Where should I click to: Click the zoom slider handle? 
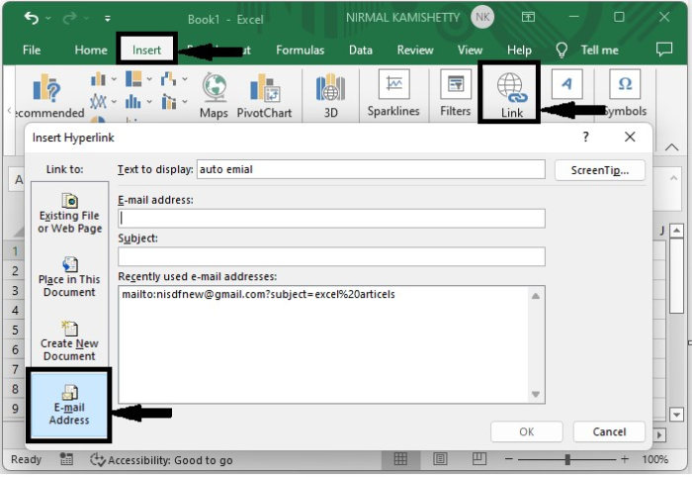[567, 459]
